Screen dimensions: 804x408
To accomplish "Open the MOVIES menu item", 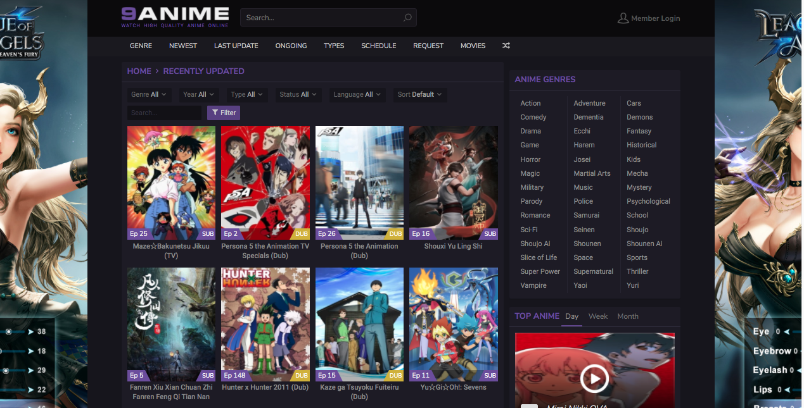I will (x=473, y=46).
